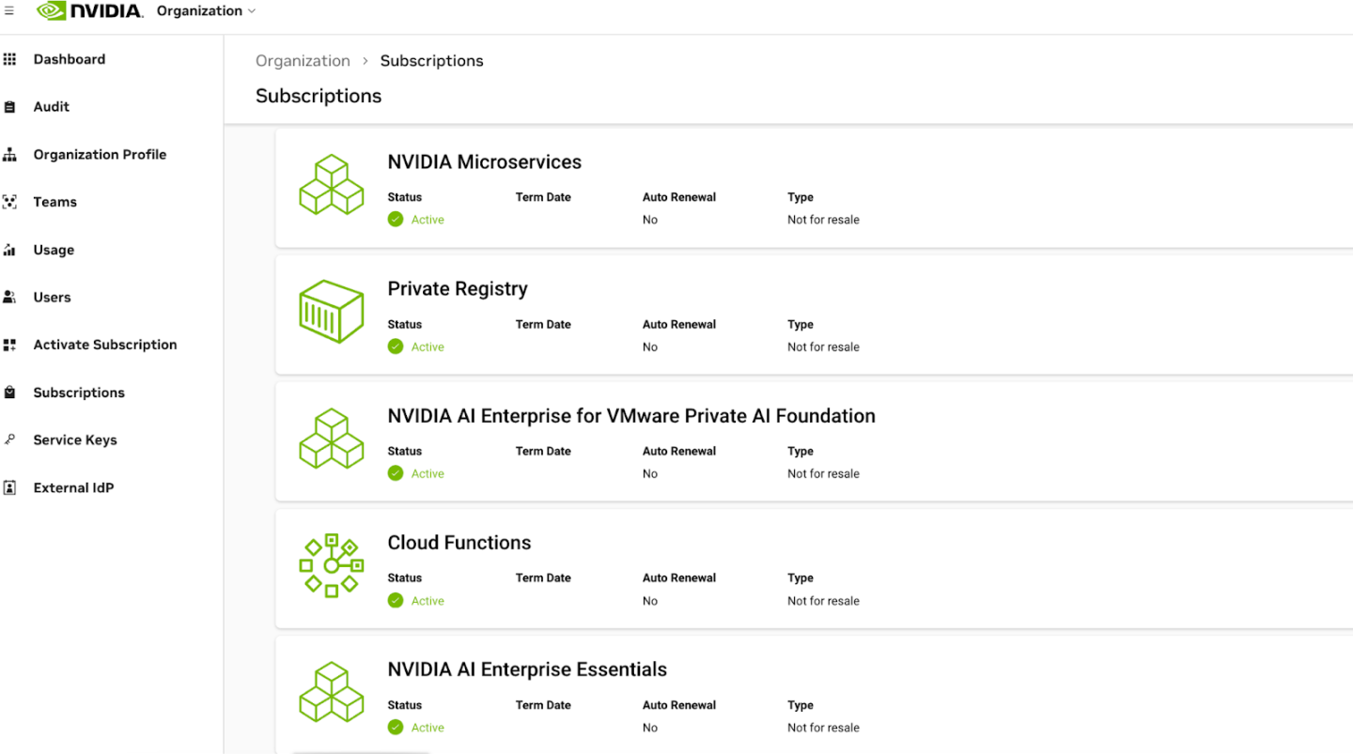Click the Organization Profile hierarchy icon
This screenshot has width=1353, height=754.
pos(10,155)
